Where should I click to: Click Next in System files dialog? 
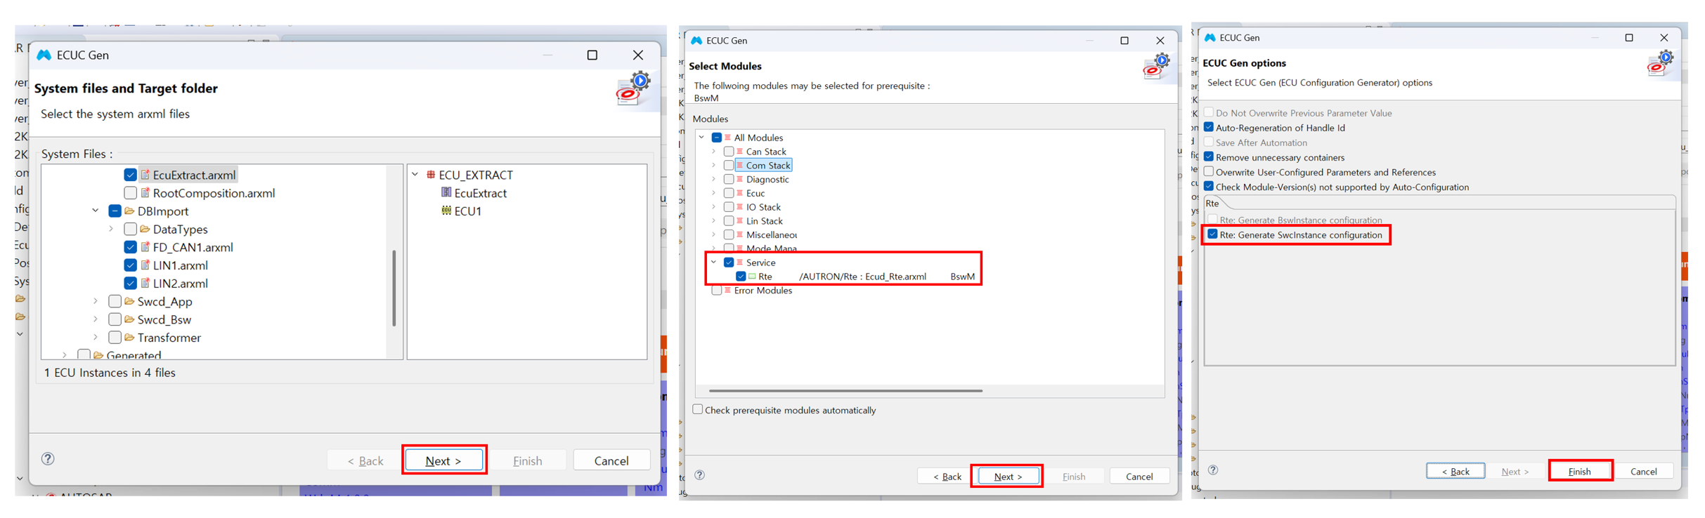(x=443, y=460)
